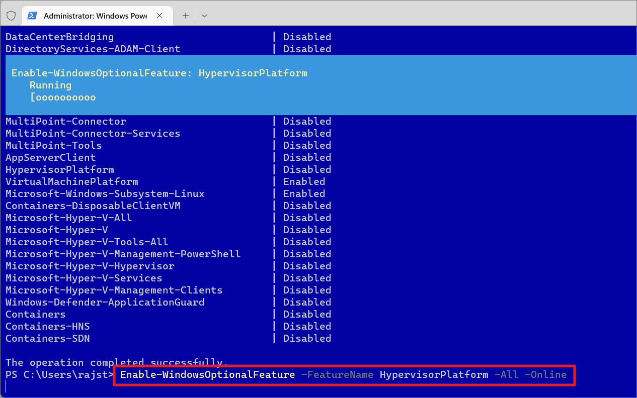Click the Windows-Defender-ApplicationGuard feature name
Viewport: 637px width, 398px height.
point(105,302)
